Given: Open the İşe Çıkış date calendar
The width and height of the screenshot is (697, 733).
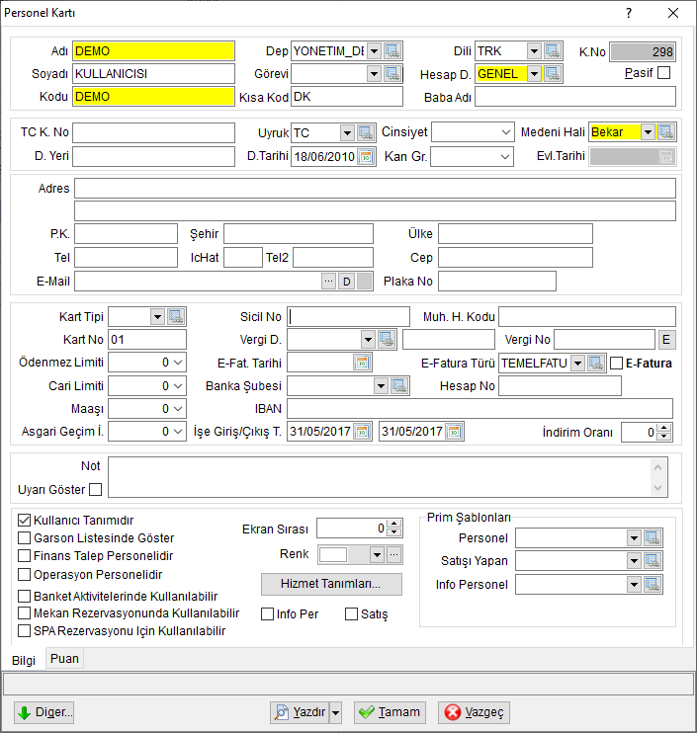Looking at the screenshot, I should [x=454, y=431].
